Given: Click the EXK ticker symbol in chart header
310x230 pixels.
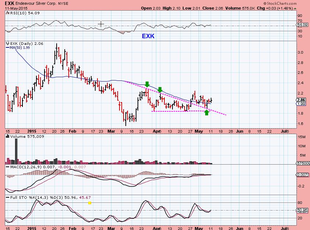Looking at the screenshot, I should pos(9,3).
